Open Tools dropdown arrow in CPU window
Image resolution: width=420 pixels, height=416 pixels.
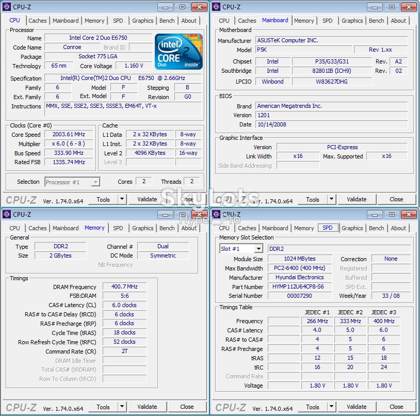122,199
